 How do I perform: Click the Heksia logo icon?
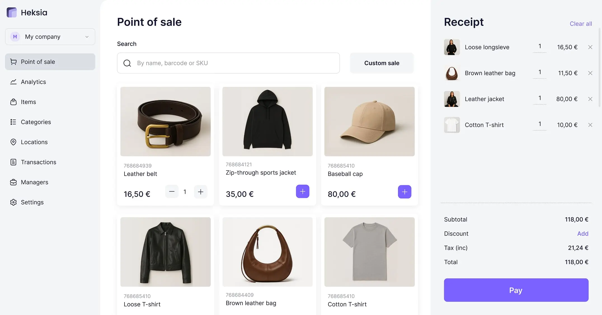point(12,13)
